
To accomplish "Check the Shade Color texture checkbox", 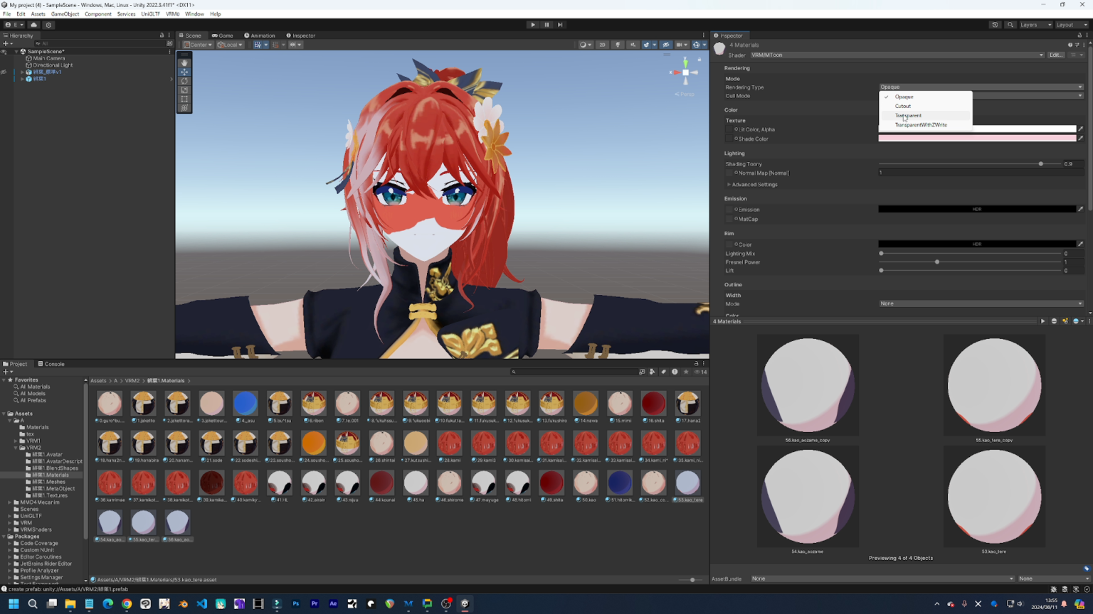I will coord(729,139).
